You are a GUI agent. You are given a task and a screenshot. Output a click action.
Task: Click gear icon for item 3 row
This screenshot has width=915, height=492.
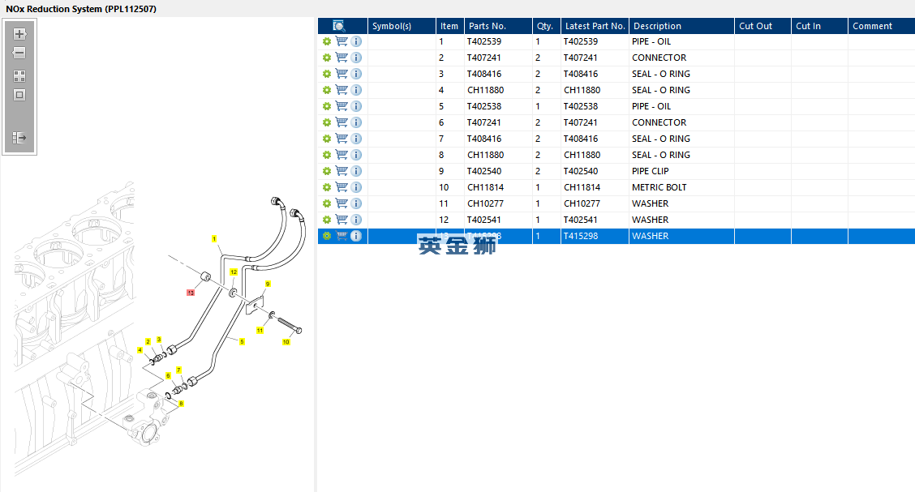click(327, 74)
